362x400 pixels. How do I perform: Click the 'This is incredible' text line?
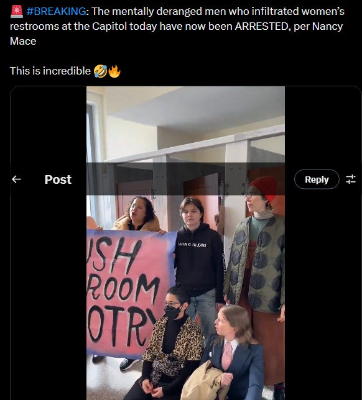50,71
